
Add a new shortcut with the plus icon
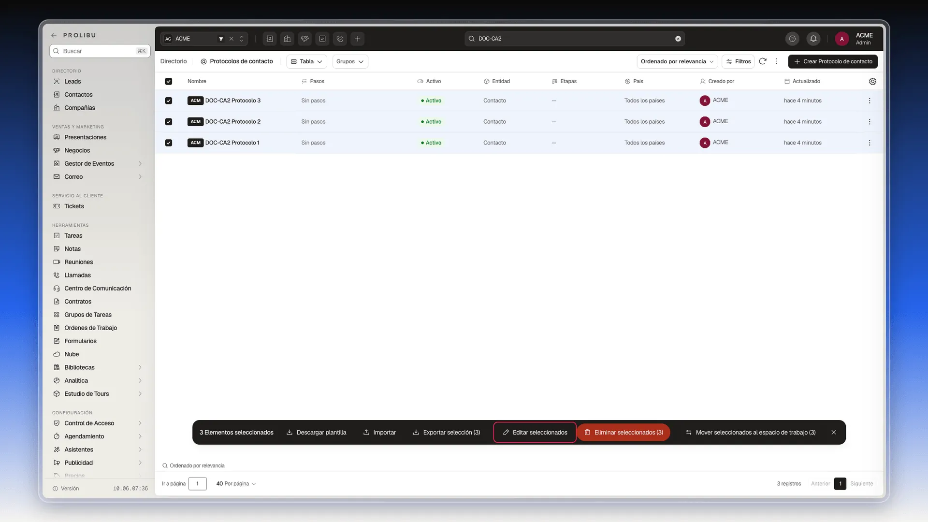coord(357,39)
